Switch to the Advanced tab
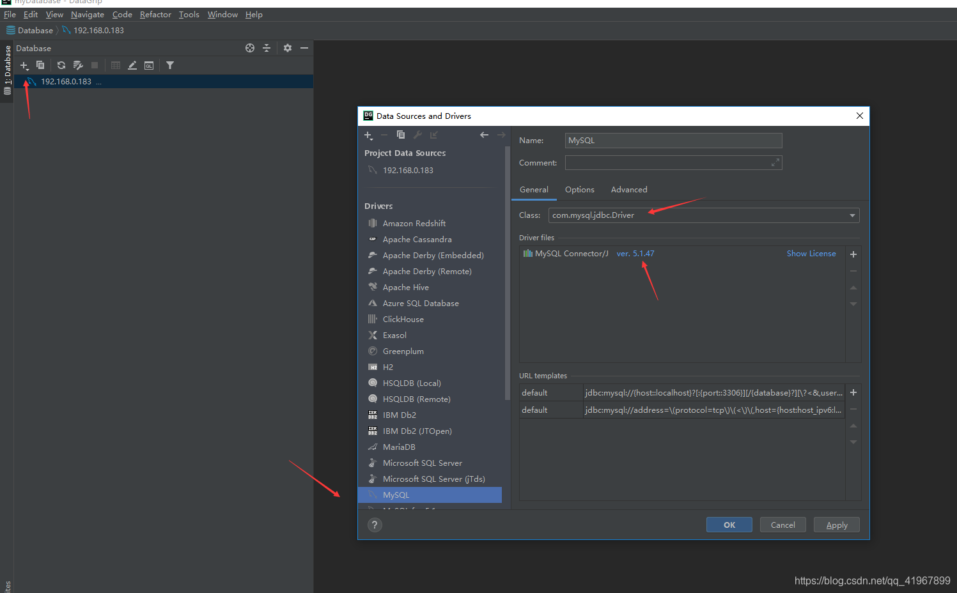Screen dimensions: 957x593 pyautogui.click(x=629, y=190)
